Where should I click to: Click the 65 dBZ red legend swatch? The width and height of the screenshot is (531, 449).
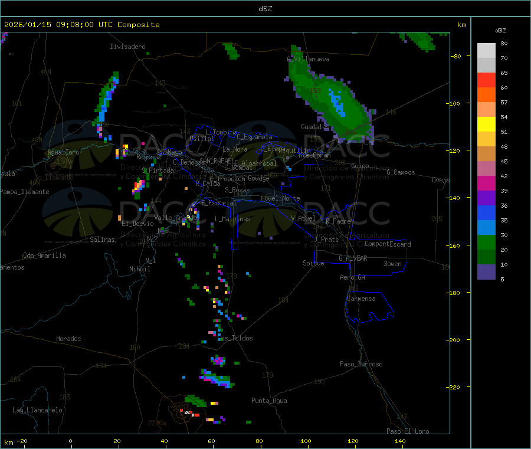pos(486,80)
